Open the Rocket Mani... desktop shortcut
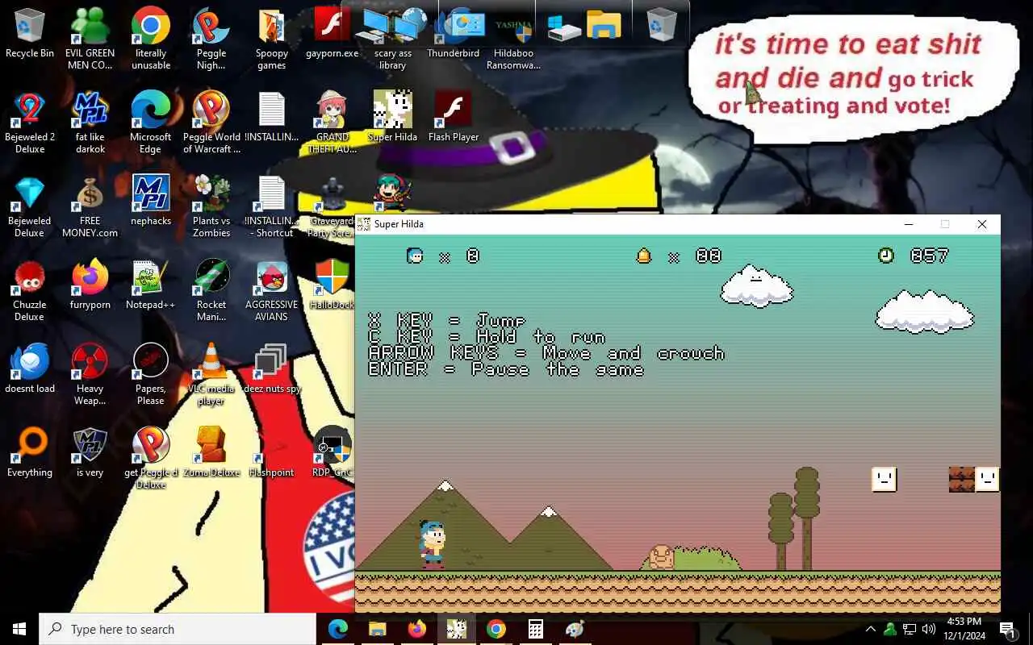Viewport: 1033px width, 645px height. point(211,290)
